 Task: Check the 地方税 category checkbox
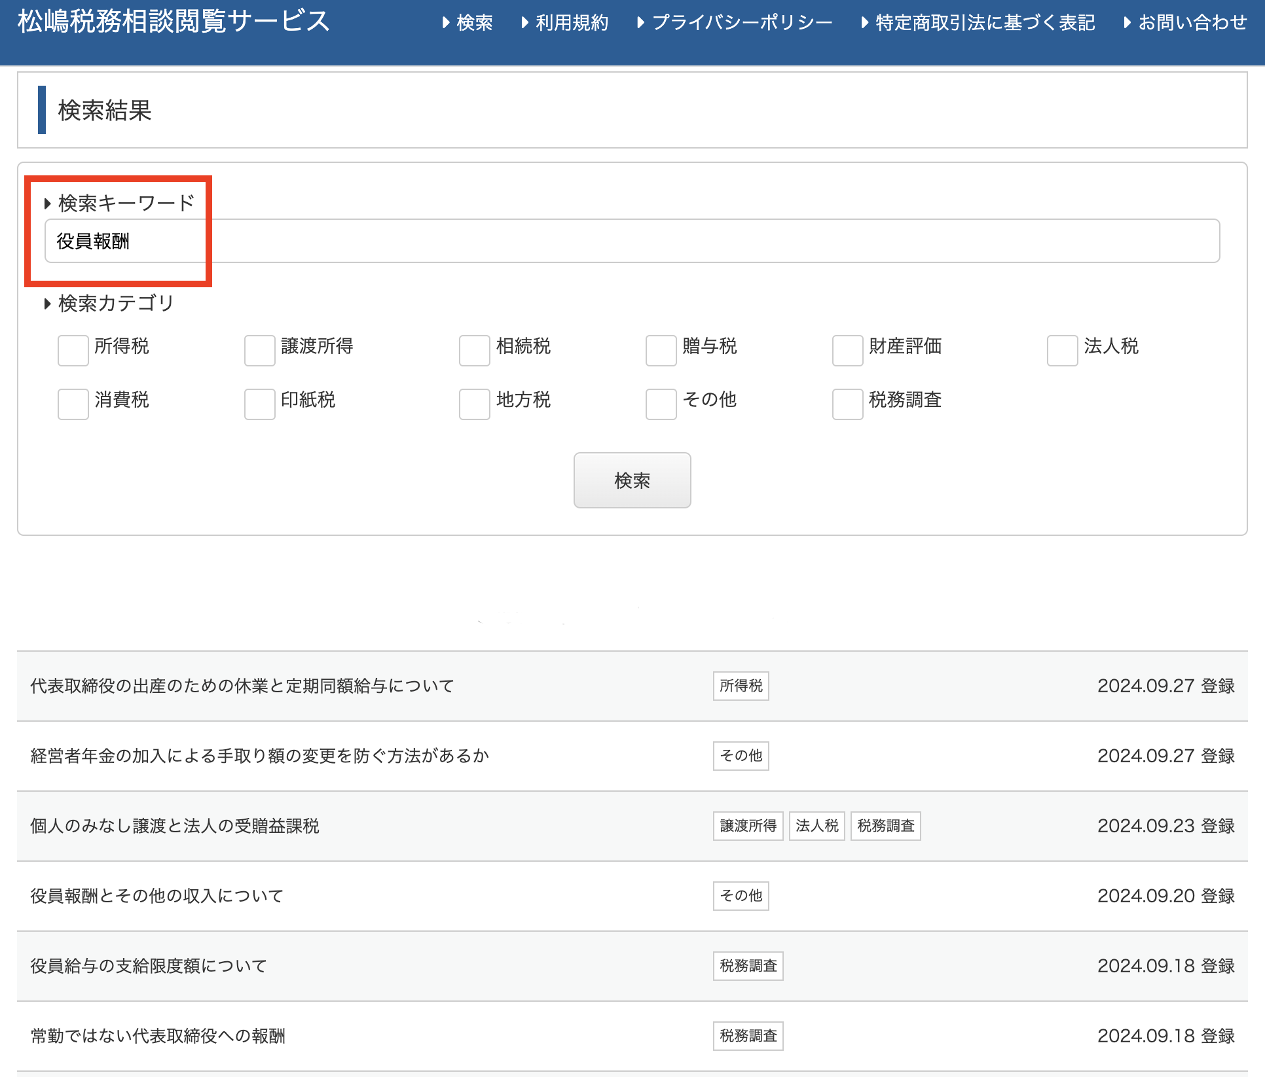(x=475, y=404)
